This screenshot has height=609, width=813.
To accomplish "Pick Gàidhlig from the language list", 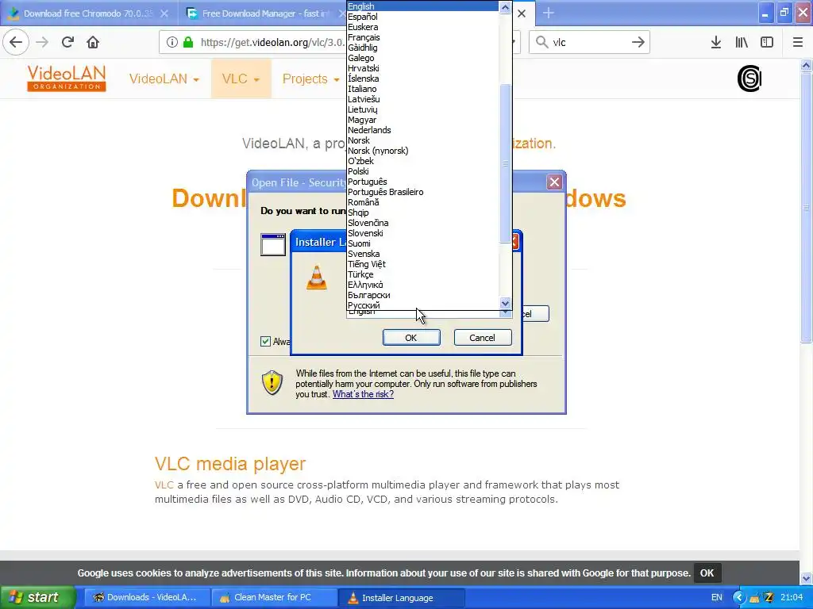I will [422, 48].
